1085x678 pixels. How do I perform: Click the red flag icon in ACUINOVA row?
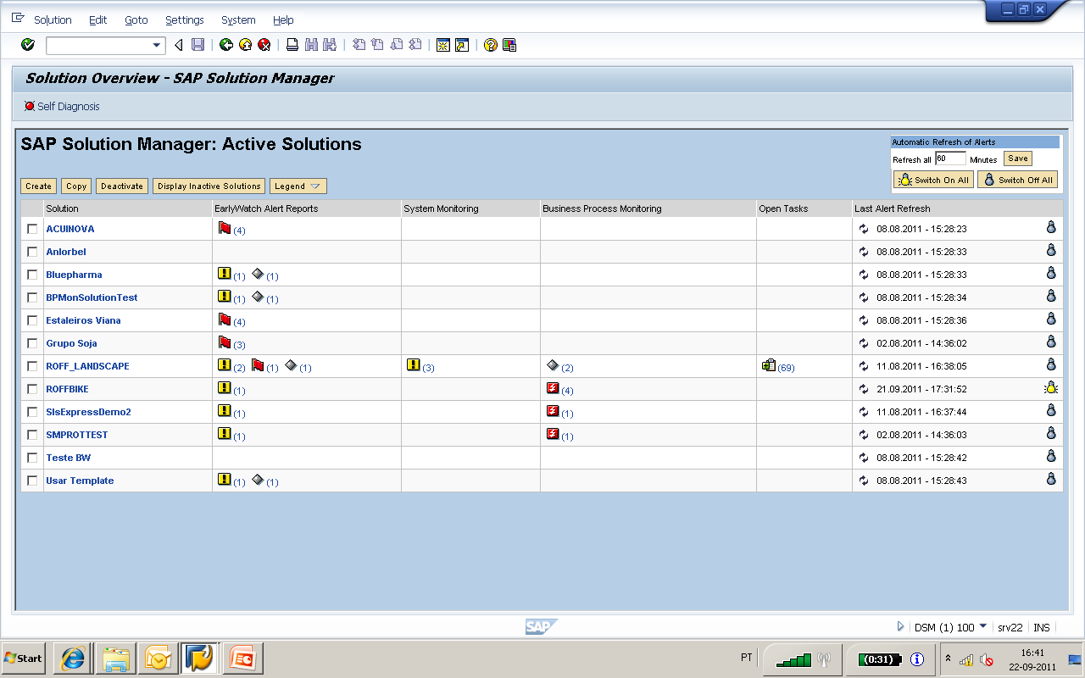coord(225,228)
